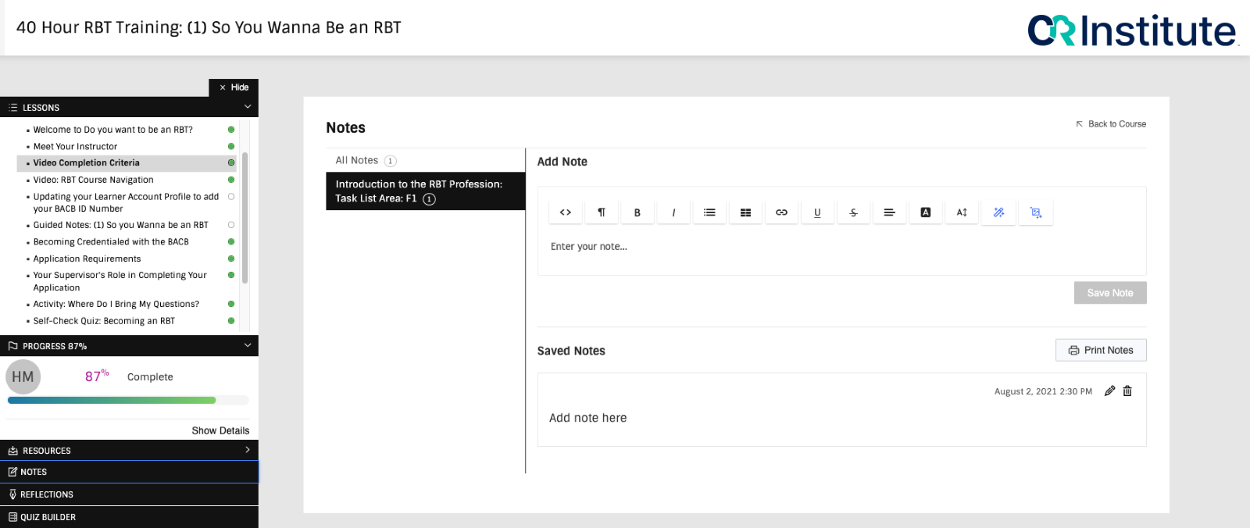Collapse the Progress 87% panel chevron
Viewport: 1250px width, 528px height.
coord(248,345)
